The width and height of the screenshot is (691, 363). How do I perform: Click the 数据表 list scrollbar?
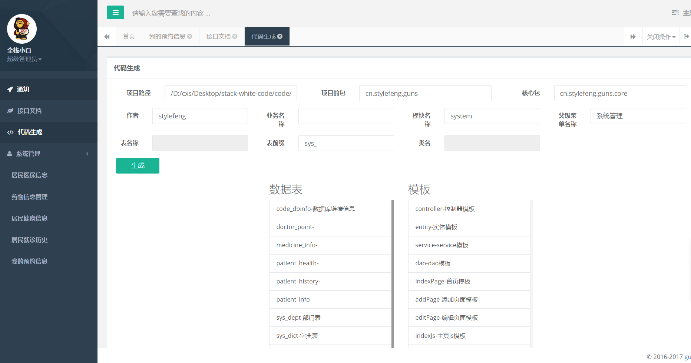(x=393, y=274)
